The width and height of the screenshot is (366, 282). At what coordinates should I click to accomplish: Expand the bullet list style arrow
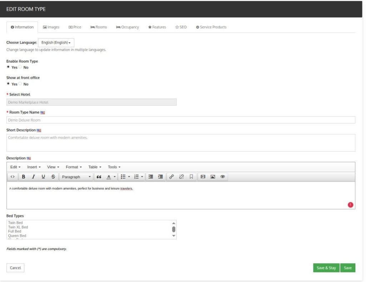[x=129, y=177]
